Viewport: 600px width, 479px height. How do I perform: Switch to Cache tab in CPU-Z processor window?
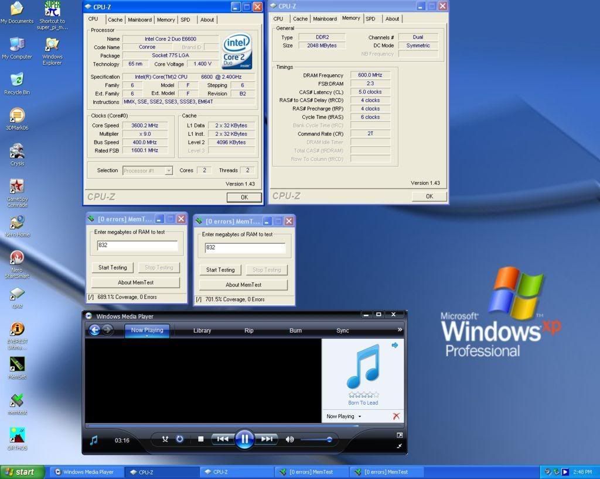point(115,20)
